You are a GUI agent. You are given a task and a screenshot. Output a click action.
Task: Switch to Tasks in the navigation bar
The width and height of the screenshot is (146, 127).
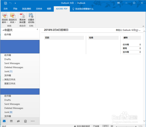coord(25,121)
